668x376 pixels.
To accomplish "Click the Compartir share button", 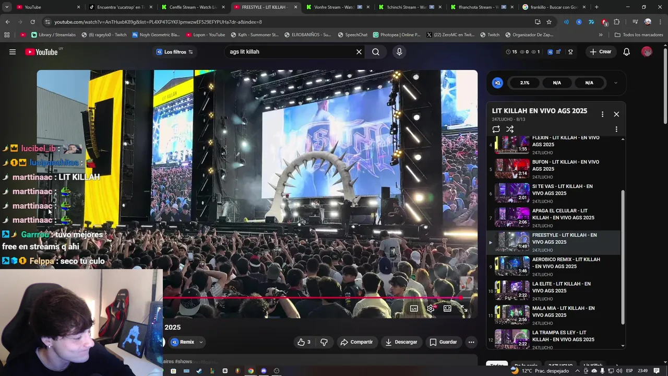I will (x=356, y=342).
